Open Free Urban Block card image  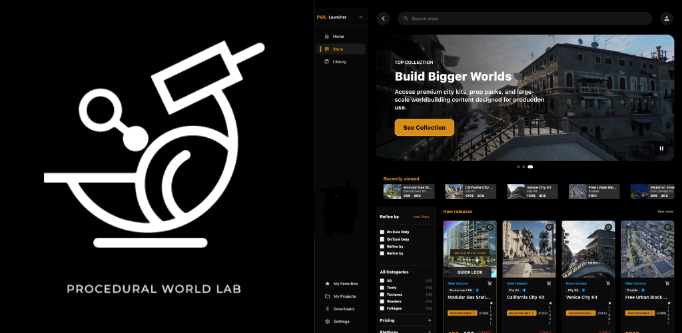(x=647, y=249)
